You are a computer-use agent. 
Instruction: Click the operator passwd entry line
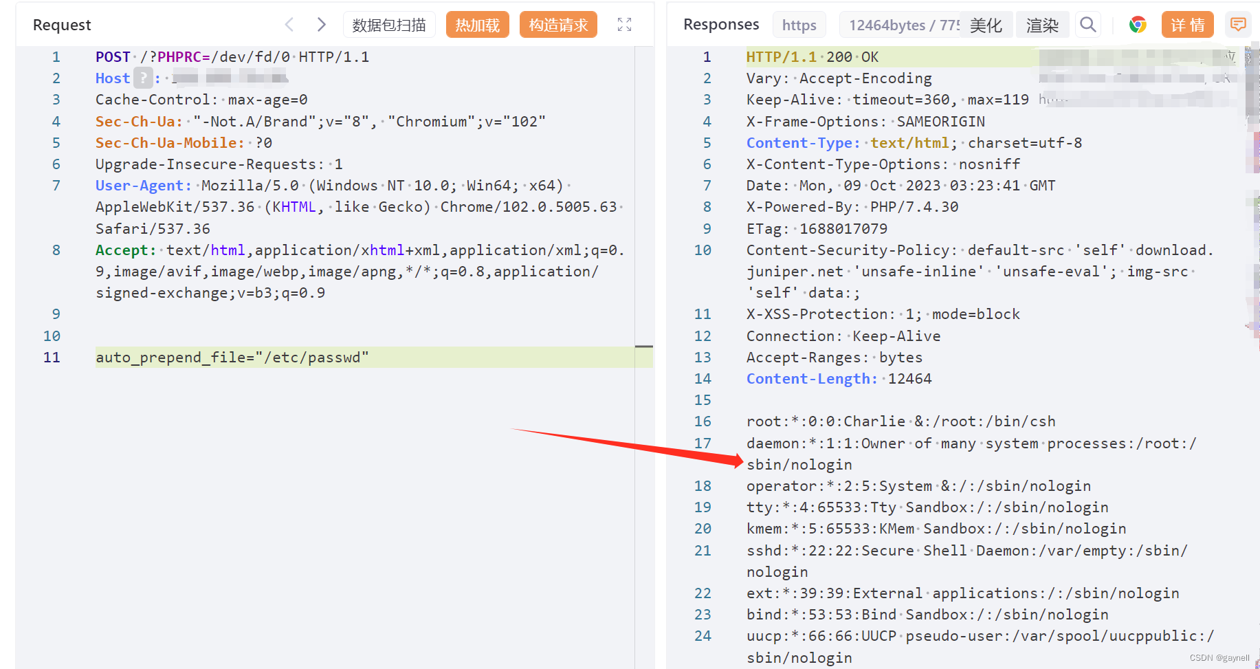click(x=918, y=486)
